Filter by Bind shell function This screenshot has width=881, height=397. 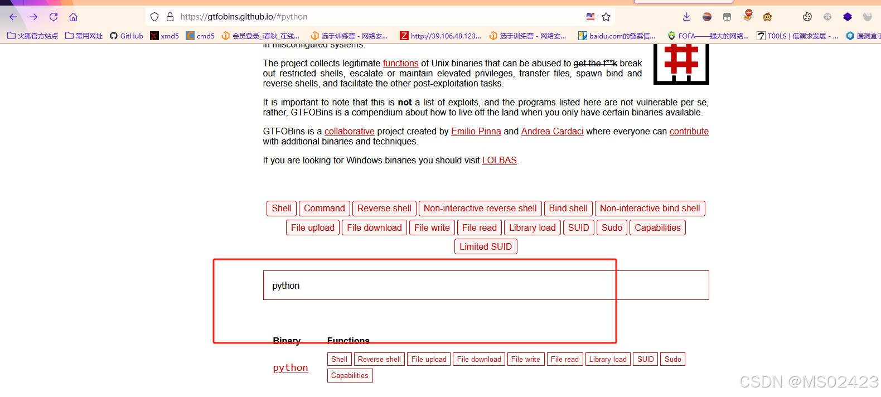pyautogui.click(x=568, y=209)
